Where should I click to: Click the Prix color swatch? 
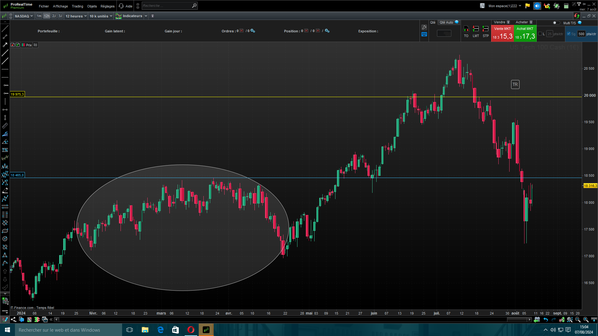(23, 45)
